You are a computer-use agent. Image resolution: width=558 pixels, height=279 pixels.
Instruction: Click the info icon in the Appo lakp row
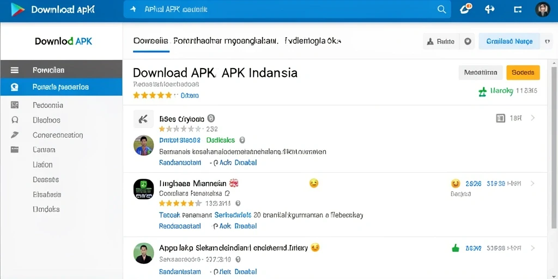point(238,259)
